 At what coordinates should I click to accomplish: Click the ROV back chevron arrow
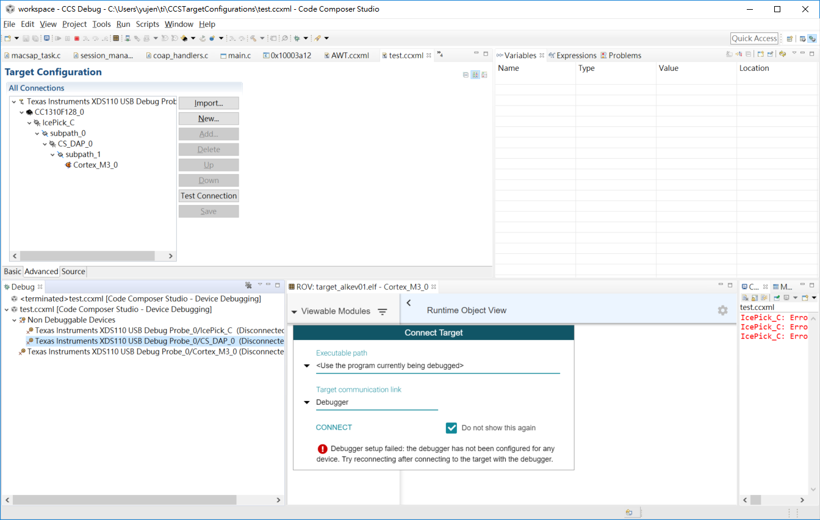pyautogui.click(x=409, y=303)
